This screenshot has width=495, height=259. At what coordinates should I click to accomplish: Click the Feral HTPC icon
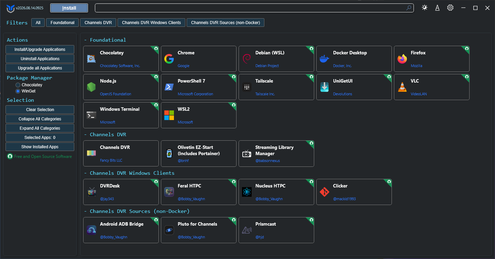tap(169, 192)
